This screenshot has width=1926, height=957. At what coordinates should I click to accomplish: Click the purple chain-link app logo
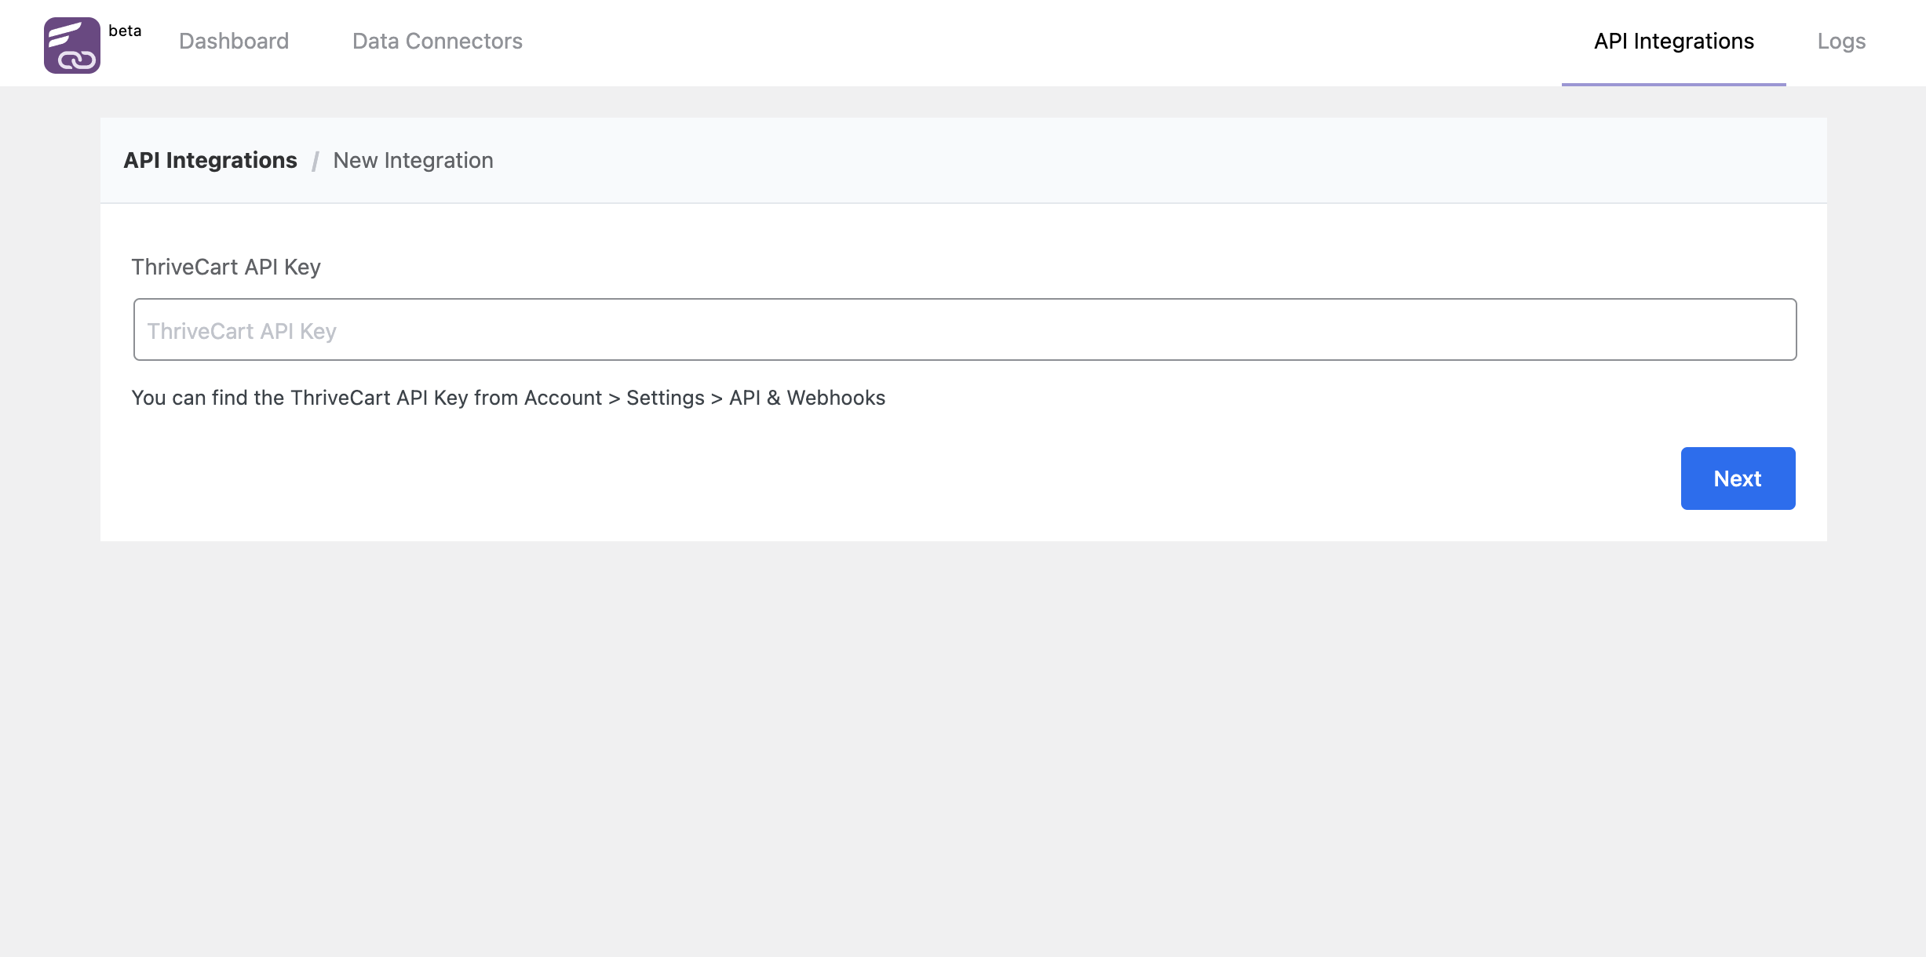pyautogui.click(x=71, y=45)
